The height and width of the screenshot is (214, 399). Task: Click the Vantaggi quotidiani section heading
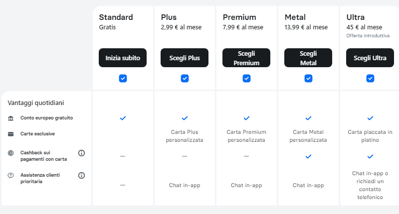36,103
